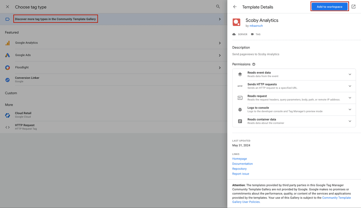Screen dimensions: 361x208
Task: Select Google Analytics tag type
Action: click(113, 43)
